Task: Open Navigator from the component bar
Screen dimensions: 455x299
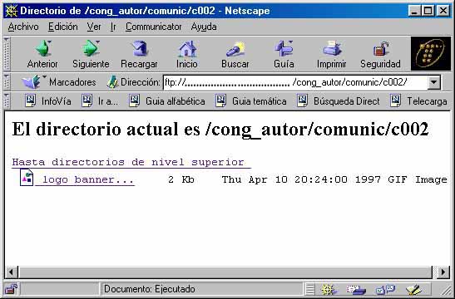Action: (x=329, y=289)
